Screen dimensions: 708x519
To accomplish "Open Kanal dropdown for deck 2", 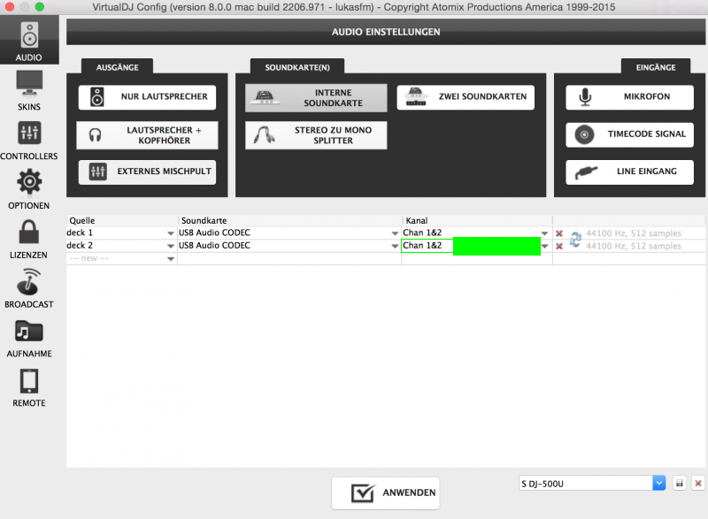I will coord(544,246).
